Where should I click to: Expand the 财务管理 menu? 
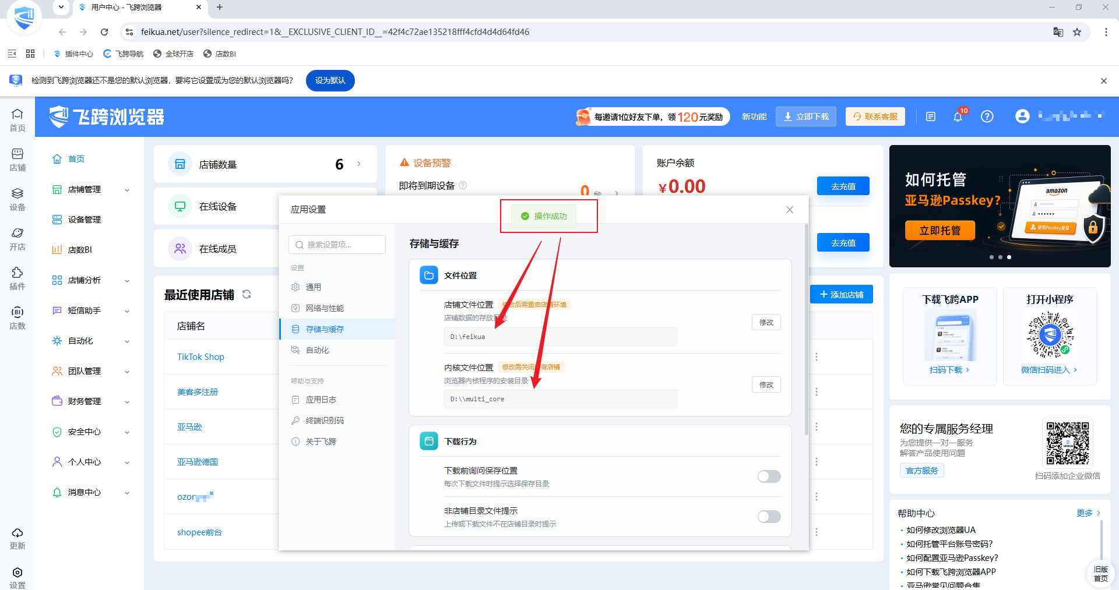(90, 401)
